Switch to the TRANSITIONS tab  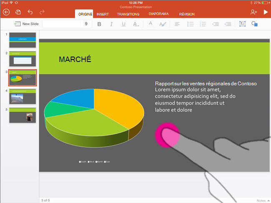click(128, 14)
